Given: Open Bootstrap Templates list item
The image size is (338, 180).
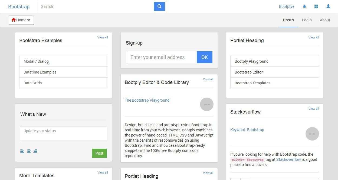Looking at the screenshot, I should tap(275, 83).
